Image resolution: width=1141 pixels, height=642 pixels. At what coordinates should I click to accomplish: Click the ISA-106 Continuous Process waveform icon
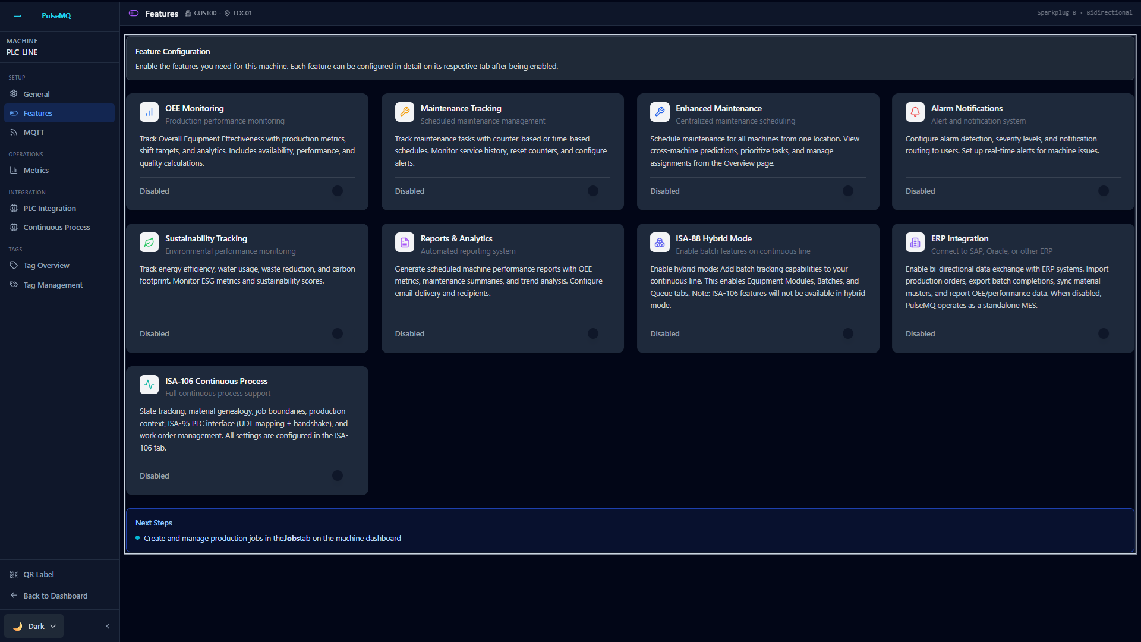(x=149, y=385)
